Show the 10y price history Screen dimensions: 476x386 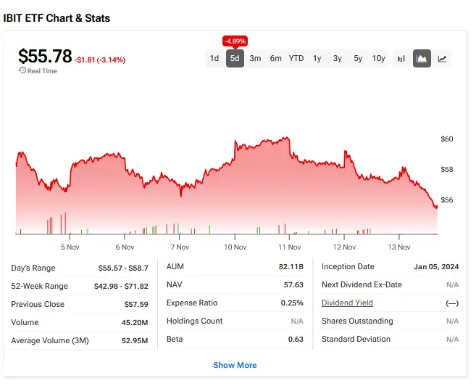378,59
